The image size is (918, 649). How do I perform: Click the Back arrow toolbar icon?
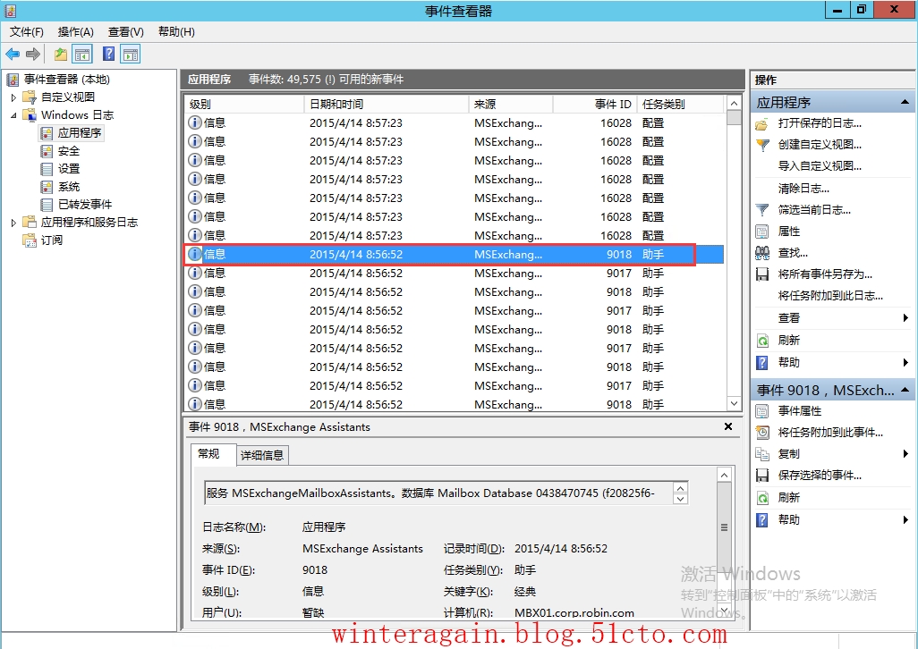[x=13, y=55]
